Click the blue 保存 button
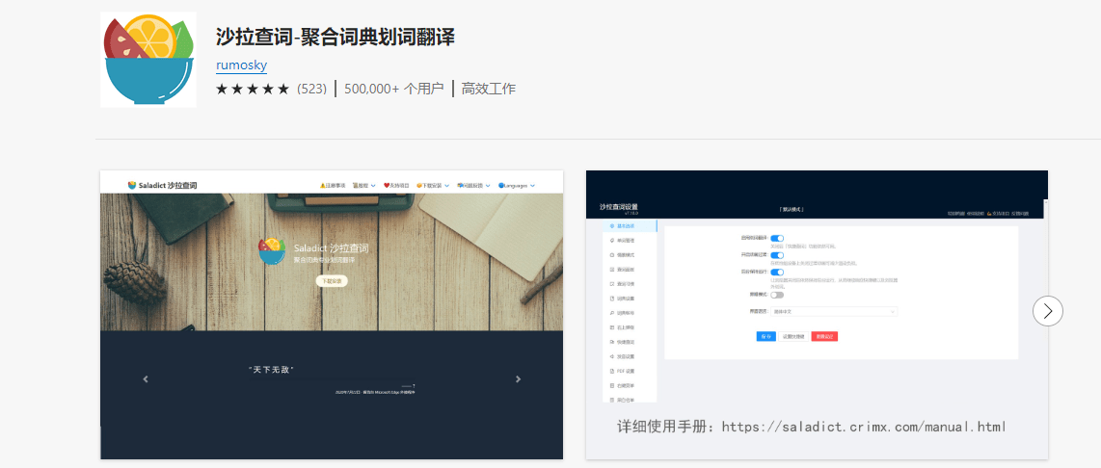Viewport: 1101px width, 468px height. click(x=766, y=337)
